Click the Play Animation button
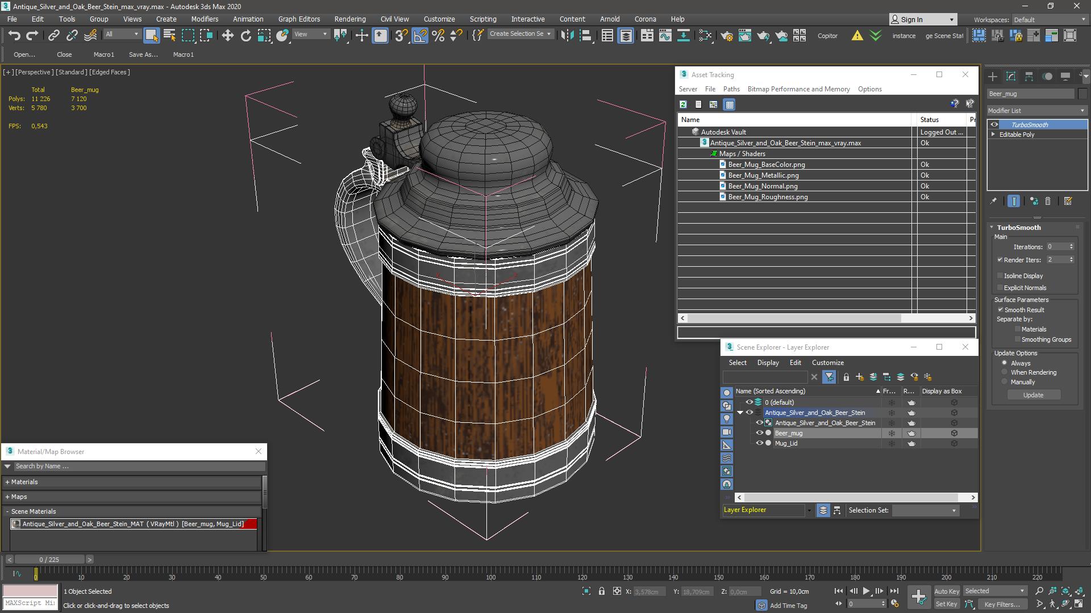 [866, 591]
